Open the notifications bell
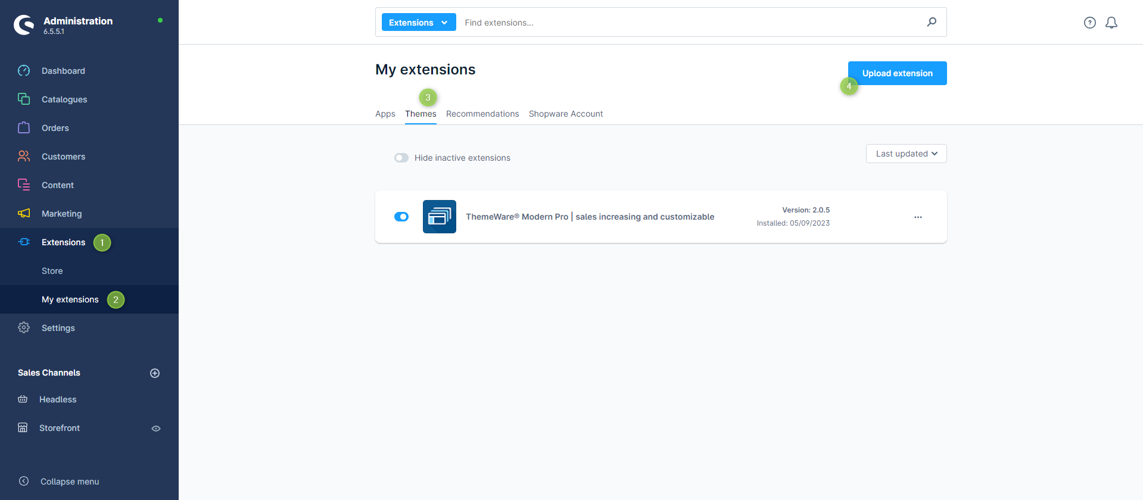This screenshot has width=1143, height=500. point(1111,23)
